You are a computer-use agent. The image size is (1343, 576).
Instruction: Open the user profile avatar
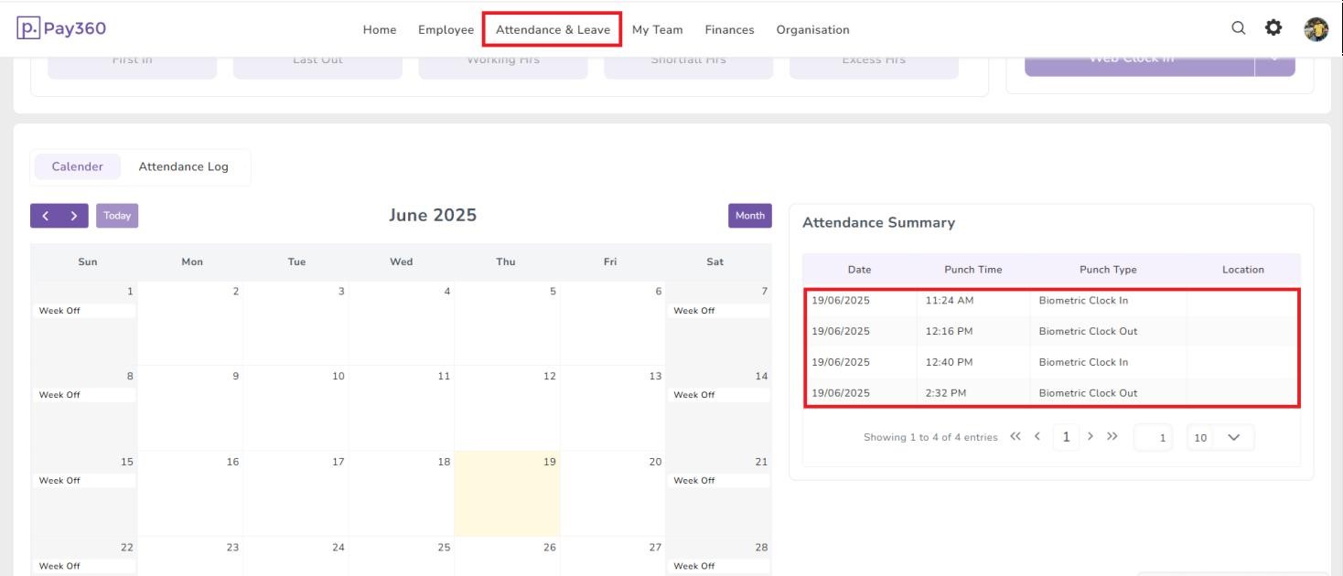[1316, 29]
